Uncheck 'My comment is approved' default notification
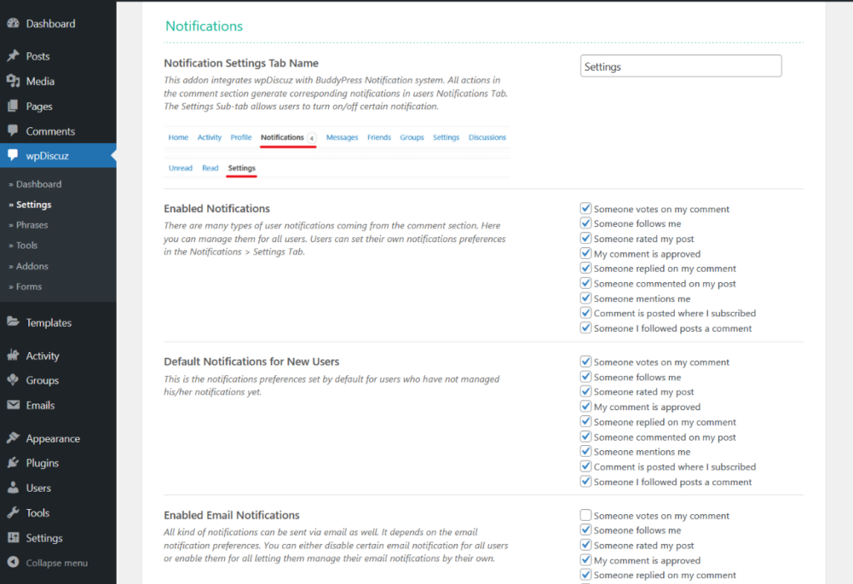 click(585, 406)
